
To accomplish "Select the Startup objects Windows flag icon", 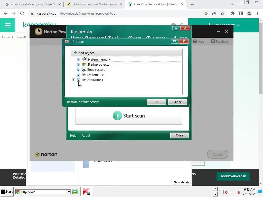I will coord(84,64).
